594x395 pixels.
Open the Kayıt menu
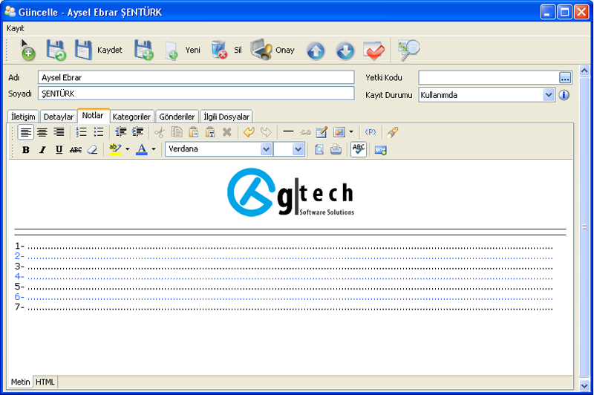pos(16,27)
